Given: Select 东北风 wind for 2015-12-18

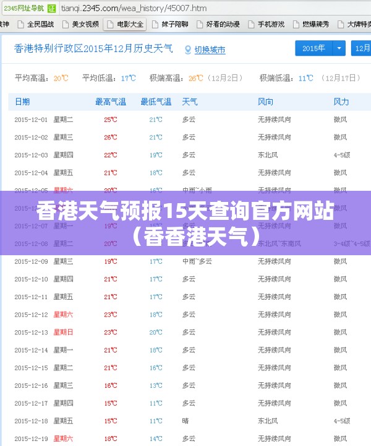Looking at the screenshot, I should pyautogui.click(x=268, y=421).
